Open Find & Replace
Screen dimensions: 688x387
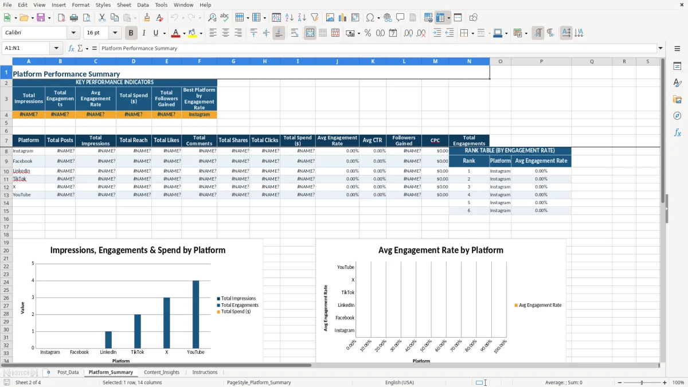(212, 18)
